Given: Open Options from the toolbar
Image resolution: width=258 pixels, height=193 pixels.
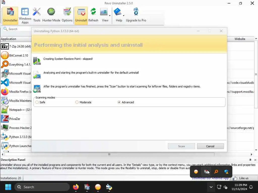Looking at the screenshot, I should pos(67,16).
